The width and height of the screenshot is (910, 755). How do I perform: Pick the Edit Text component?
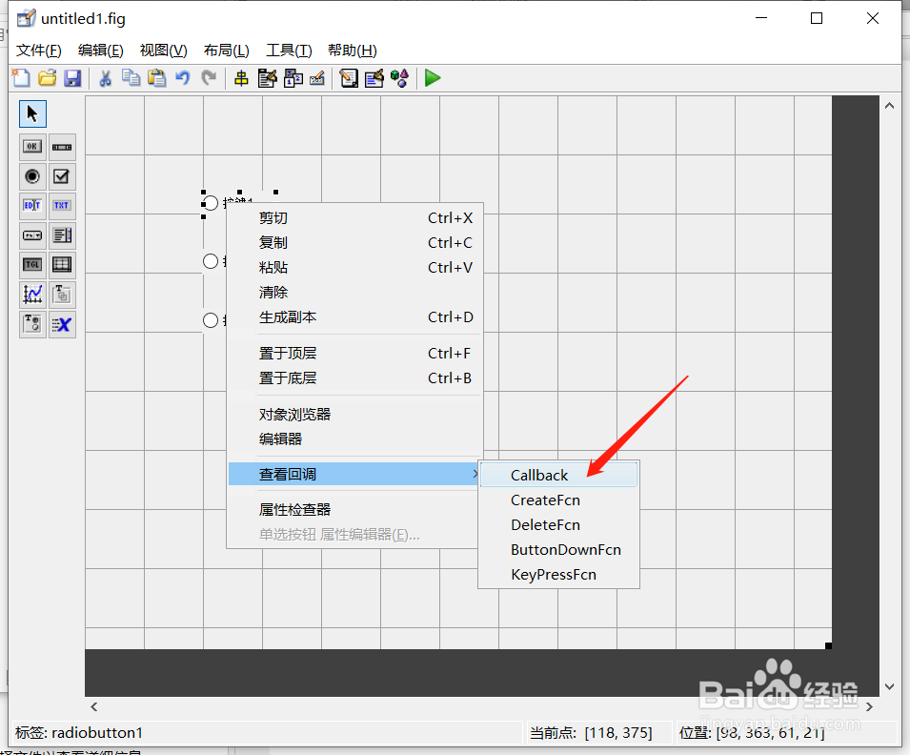pos(32,206)
